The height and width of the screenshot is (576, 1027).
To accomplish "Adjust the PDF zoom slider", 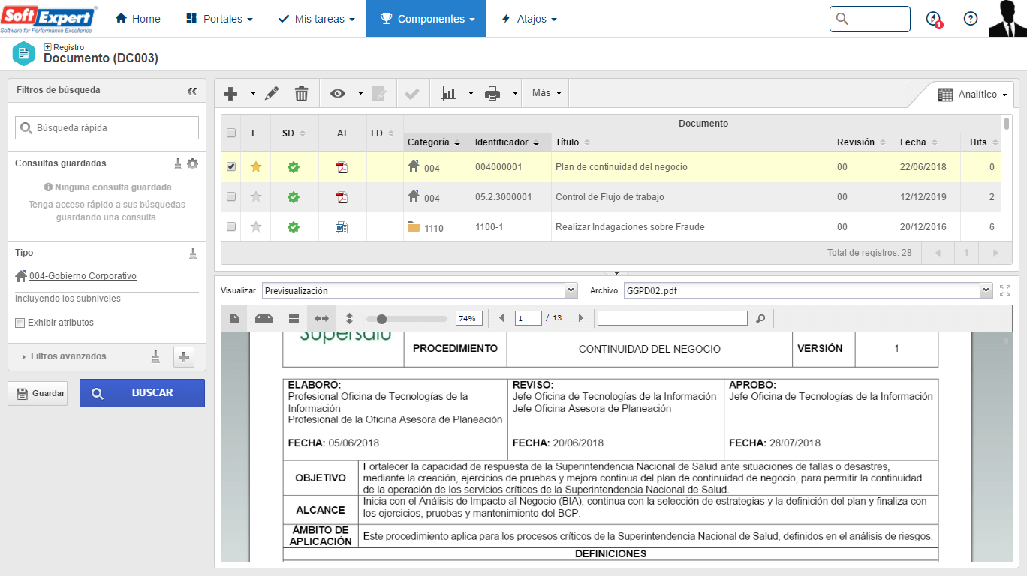I will pos(381,319).
